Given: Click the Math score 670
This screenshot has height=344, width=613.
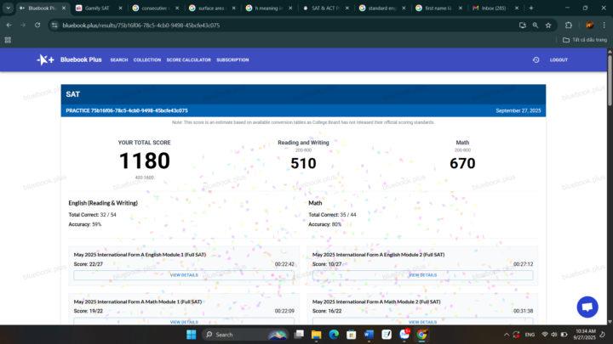Looking at the screenshot, I should (x=462, y=163).
